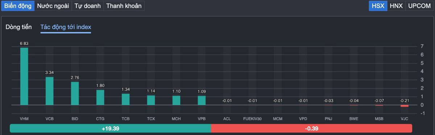Select Tác động tới index sub-tab
The image size is (435, 135).
click(x=66, y=27)
